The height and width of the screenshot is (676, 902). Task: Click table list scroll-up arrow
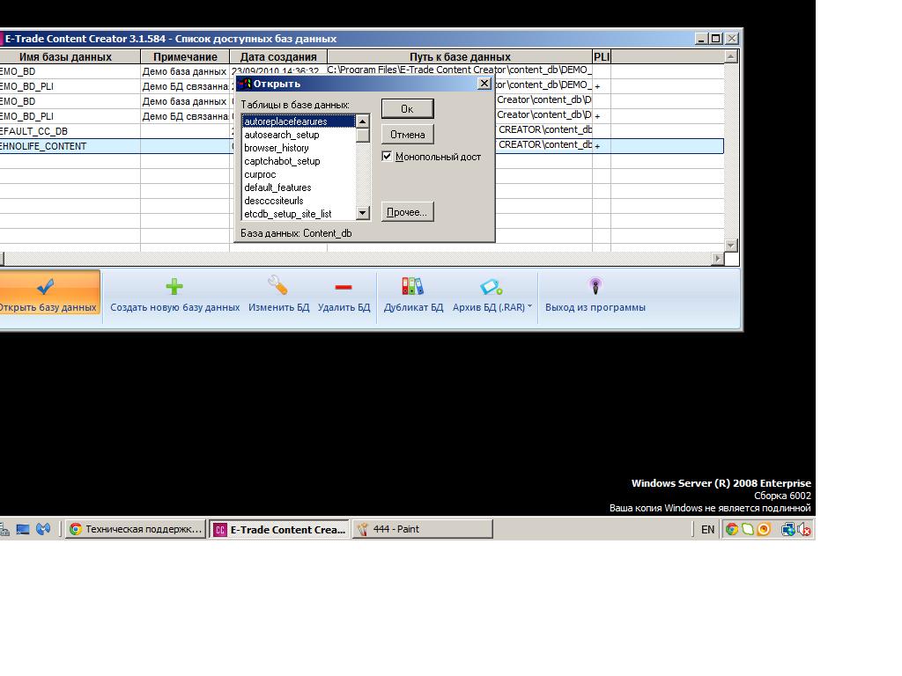[362, 121]
